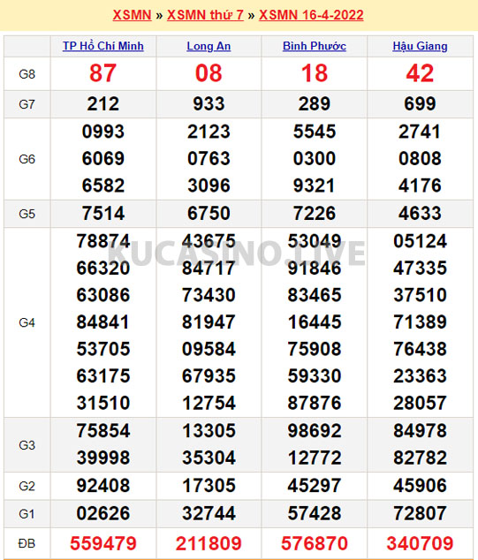Viewport: 478px width, 560px height.
Task: Select the G5 number 7226
Action: click(x=315, y=213)
